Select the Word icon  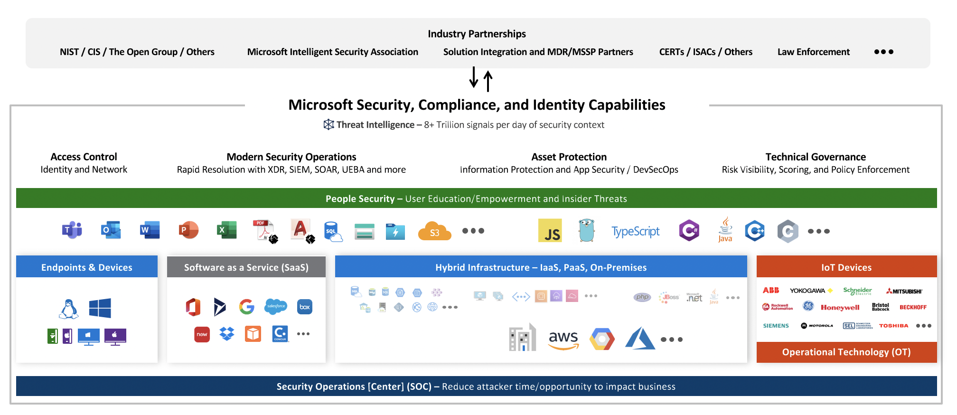tap(150, 230)
